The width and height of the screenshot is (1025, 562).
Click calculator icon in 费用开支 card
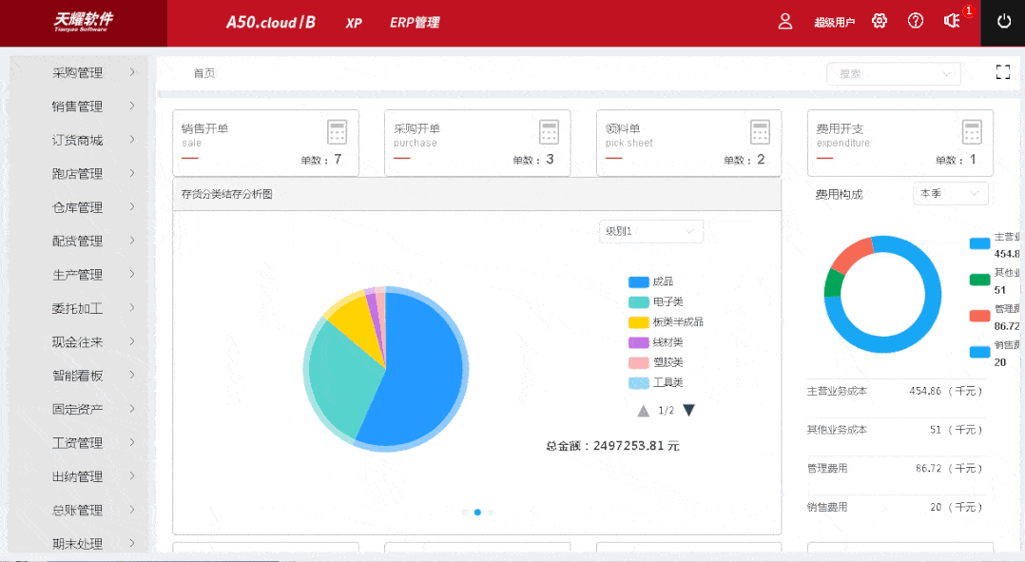[x=971, y=132]
